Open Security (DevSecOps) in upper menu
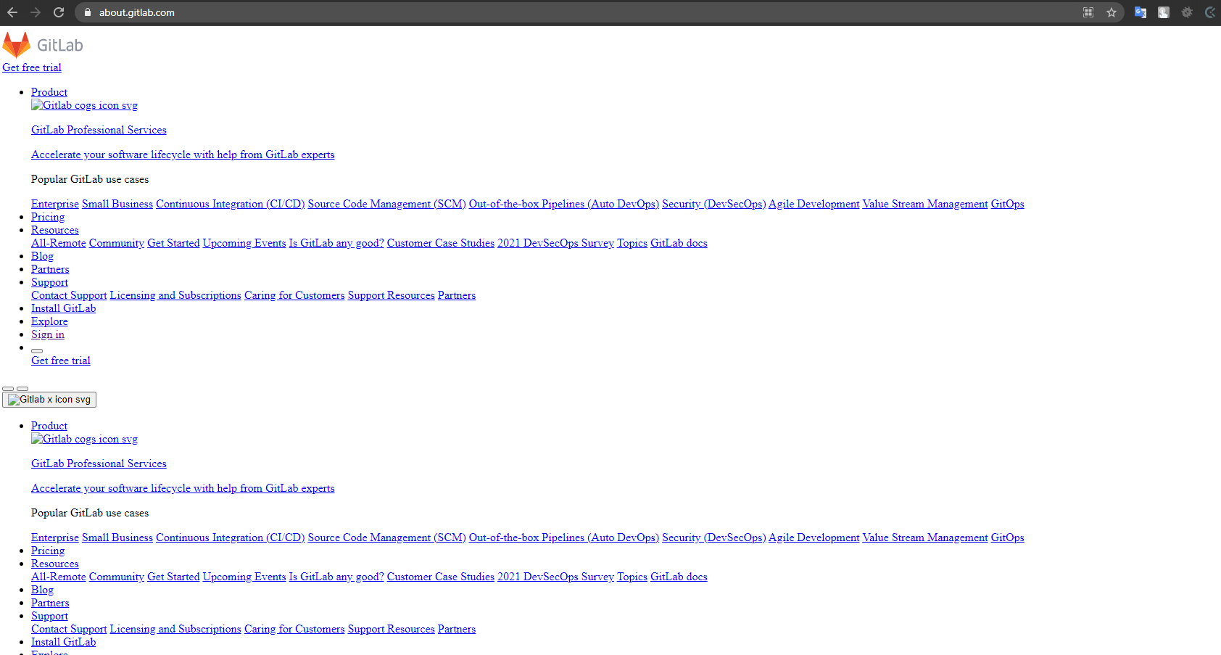Viewport: 1221px width, 655px height. pyautogui.click(x=714, y=204)
